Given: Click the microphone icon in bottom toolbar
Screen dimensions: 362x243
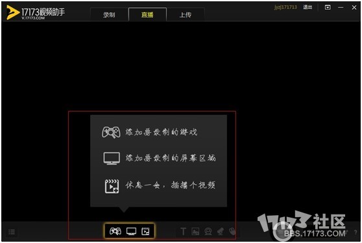Looking at the screenshot, I should tap(221, 231).
